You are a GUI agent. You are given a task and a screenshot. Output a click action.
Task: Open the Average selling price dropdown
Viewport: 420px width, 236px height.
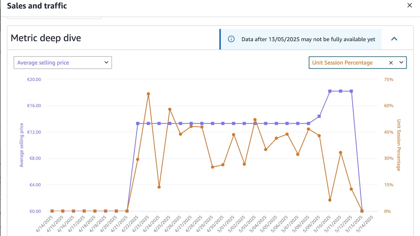coord(63,62)
